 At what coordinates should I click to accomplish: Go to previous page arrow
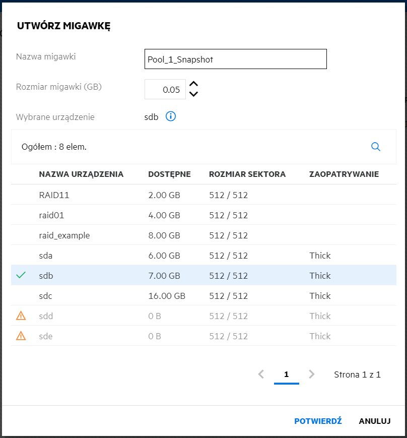tap(261, 374)
